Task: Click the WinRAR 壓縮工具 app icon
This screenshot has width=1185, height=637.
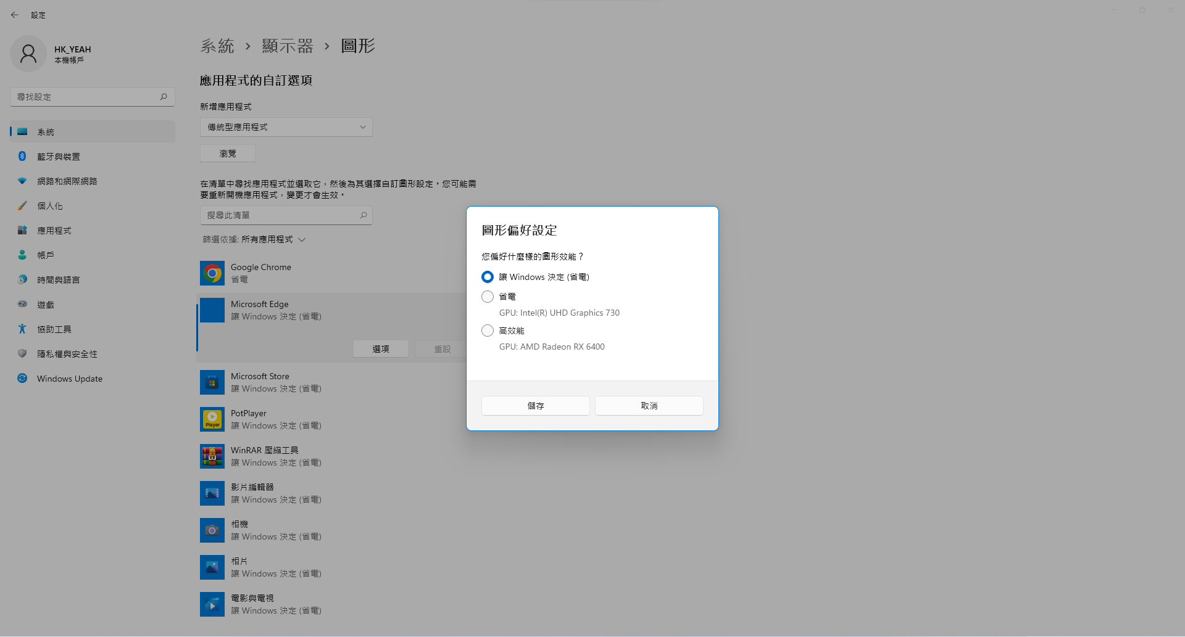Action: 212,456
